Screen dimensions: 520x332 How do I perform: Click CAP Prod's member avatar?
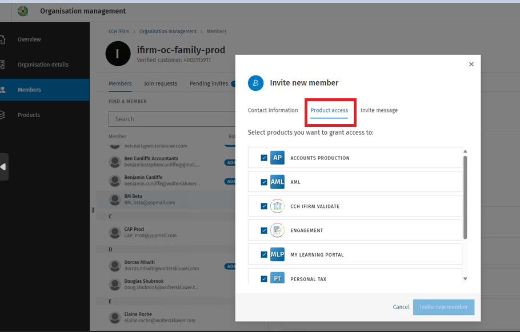pyautogui.click(x=115, y=233)
